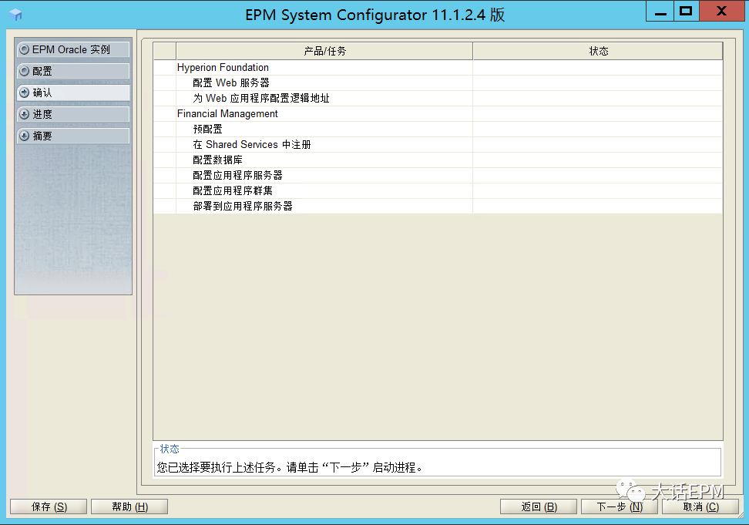
Task: Click the EPM Oracle 实例 step icon
Action: (24, 49)
